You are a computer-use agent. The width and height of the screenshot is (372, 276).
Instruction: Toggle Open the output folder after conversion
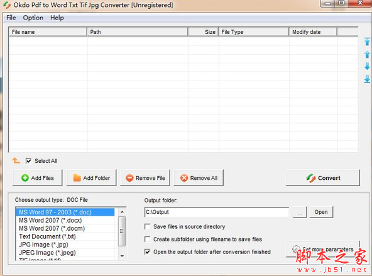click(147, 251)
